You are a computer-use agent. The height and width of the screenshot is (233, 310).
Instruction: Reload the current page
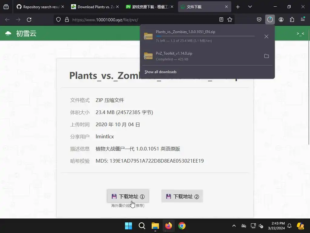point(29,20)
